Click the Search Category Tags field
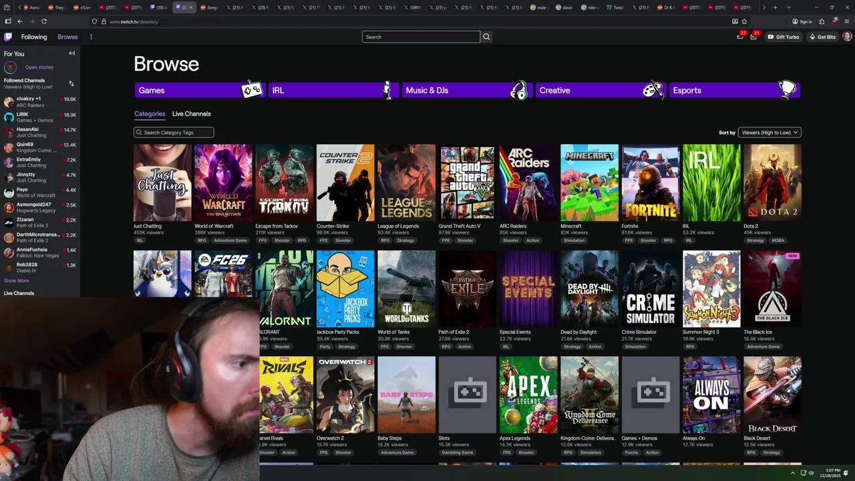The width and height of the screenshot is (855, 481). click(x=174, y=132)
